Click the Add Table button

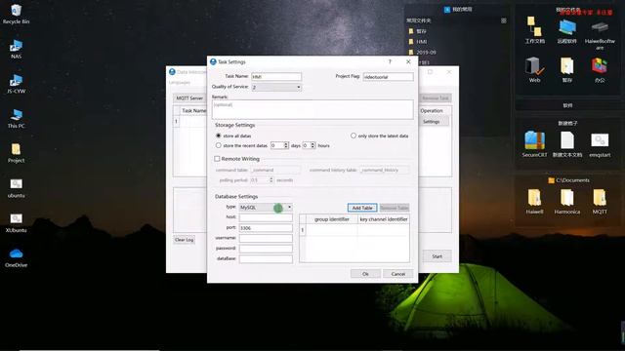coord(362,208)
